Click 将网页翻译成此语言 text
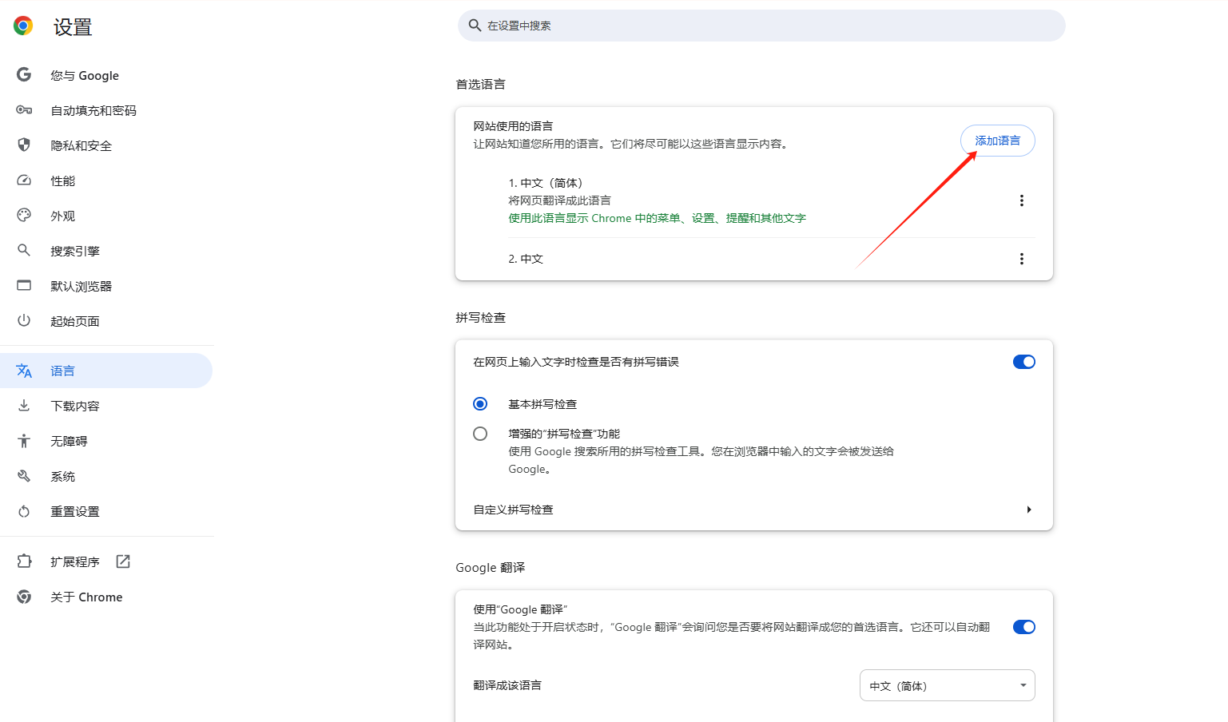The image size is (1228, 722). pos(559,200)
